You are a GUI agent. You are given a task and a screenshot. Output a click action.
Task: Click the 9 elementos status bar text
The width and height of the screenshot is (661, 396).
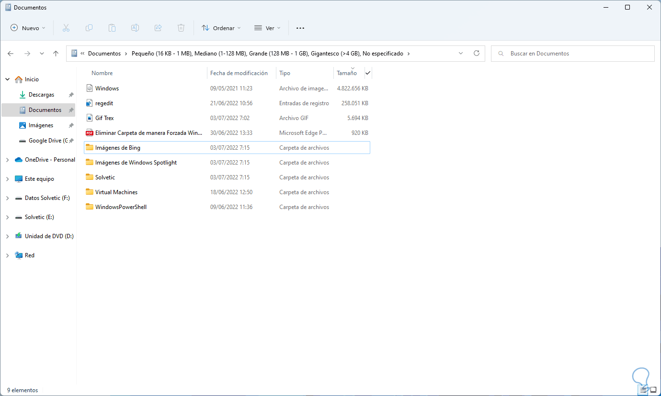click(x=23, y=390)
